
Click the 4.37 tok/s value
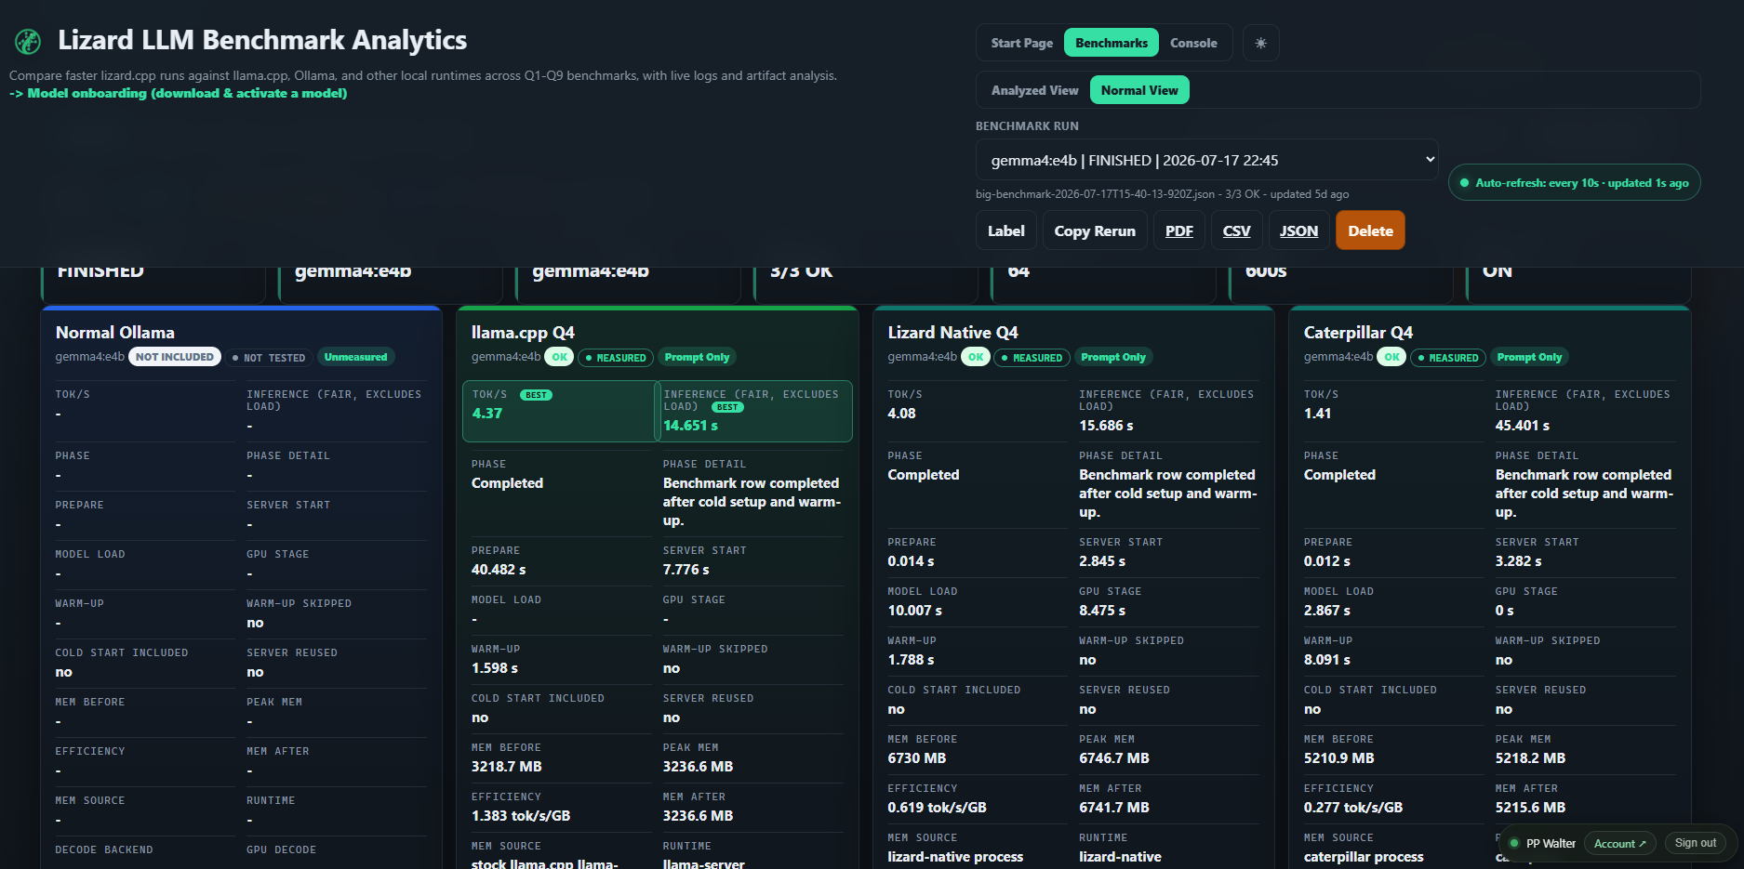coord(487,414)
